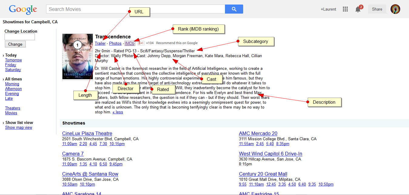Select Friday showtimes
Image resolution: width=409 pixels, height=195 pixels.
coord(11,65)
